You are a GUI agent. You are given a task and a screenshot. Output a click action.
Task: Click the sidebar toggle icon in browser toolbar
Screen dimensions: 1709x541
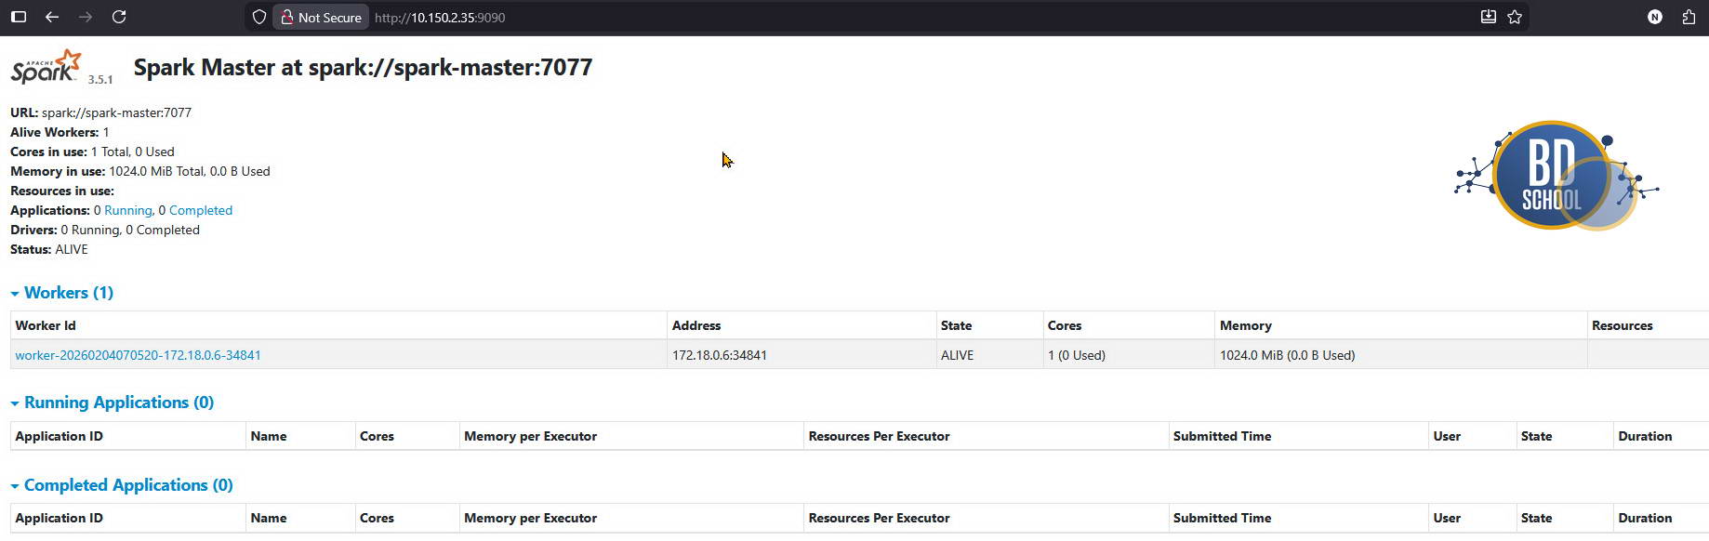tap(19, 17)
